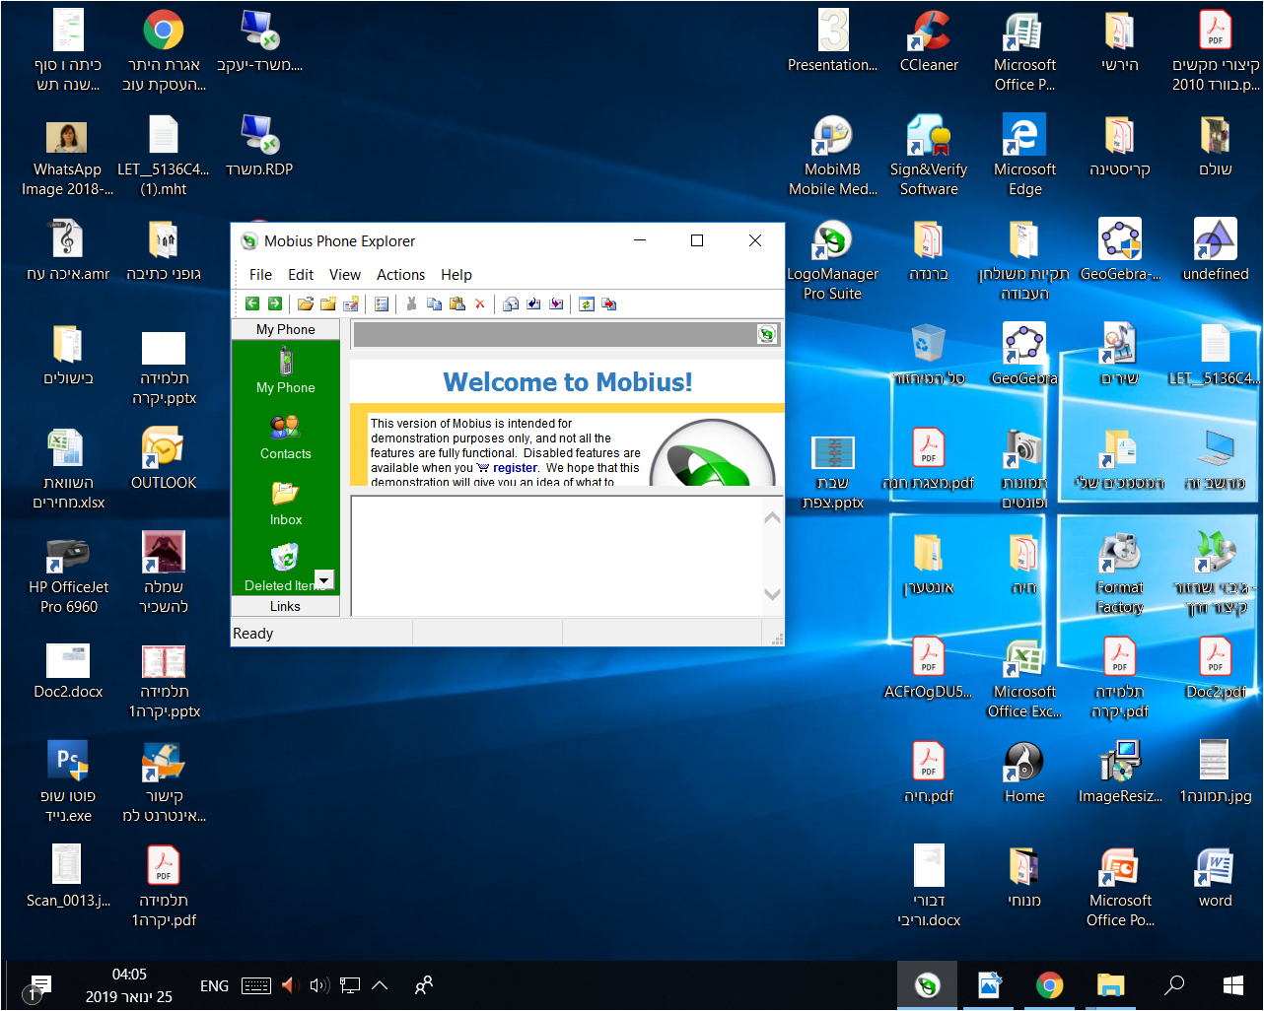
Task: Click the register link
Action: click(515, 468)
